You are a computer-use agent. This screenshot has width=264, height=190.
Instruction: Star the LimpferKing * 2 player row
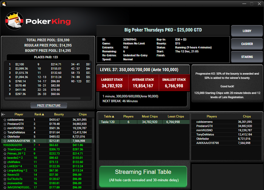[x=5, y=170]
